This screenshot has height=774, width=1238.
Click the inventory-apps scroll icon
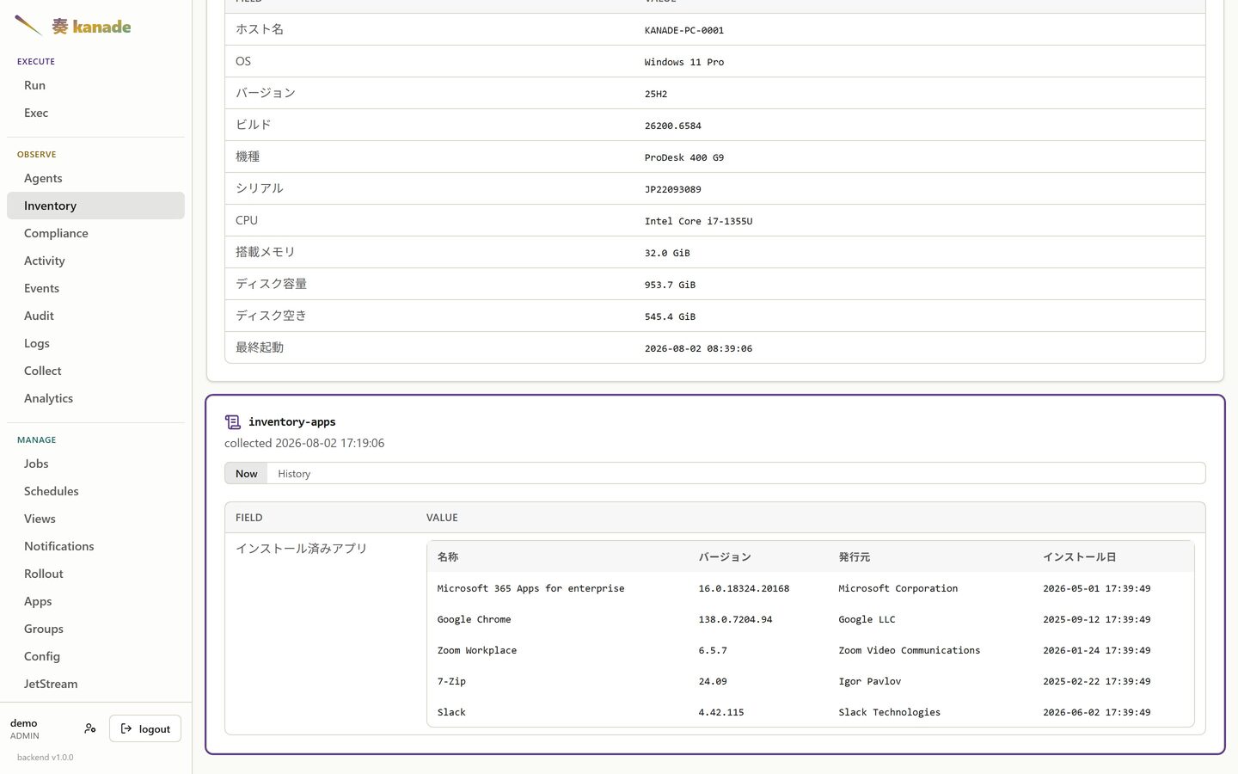tap(232, 421)
